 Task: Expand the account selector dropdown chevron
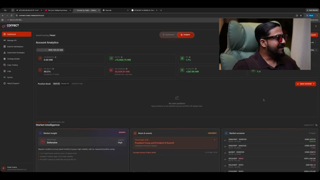(x=316, y=42)
